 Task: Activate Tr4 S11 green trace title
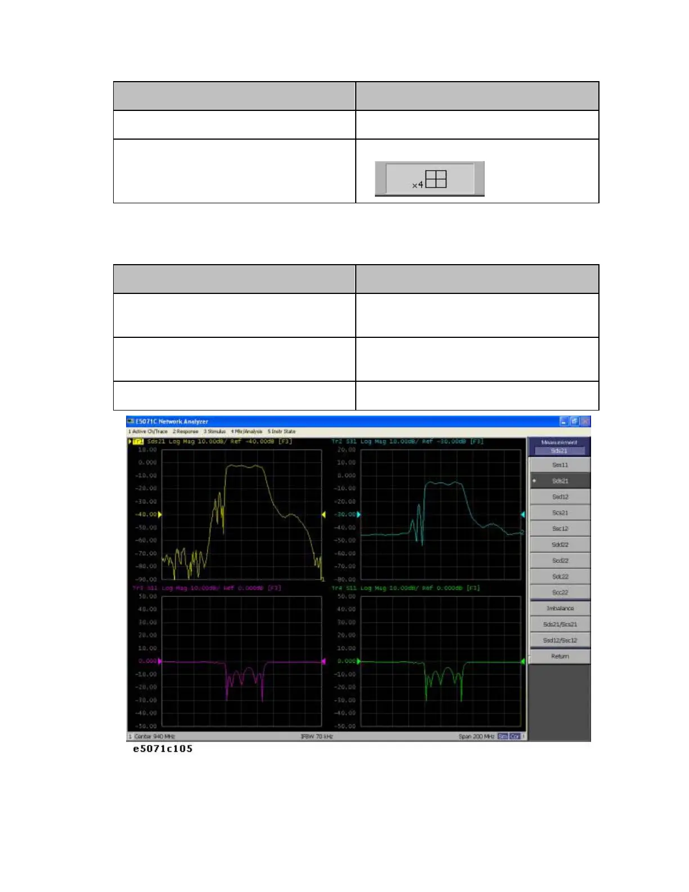(x=406, y=588)
